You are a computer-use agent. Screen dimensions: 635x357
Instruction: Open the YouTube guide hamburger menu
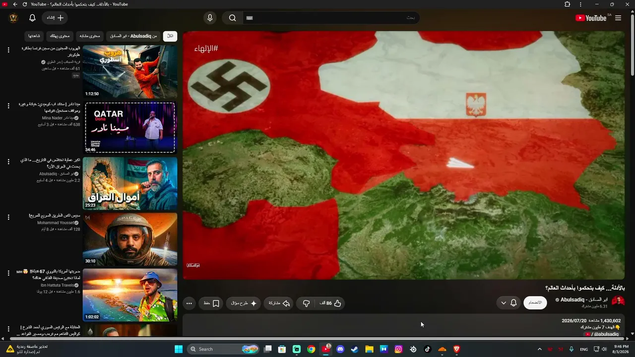click(x=618, y=18)
